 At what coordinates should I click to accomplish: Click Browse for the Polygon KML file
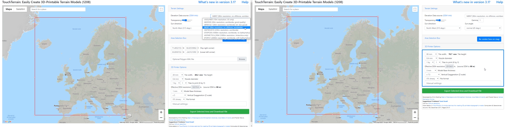242,59
